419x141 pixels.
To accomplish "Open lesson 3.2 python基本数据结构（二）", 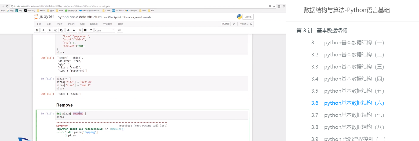I will click(x=348, y=55).
